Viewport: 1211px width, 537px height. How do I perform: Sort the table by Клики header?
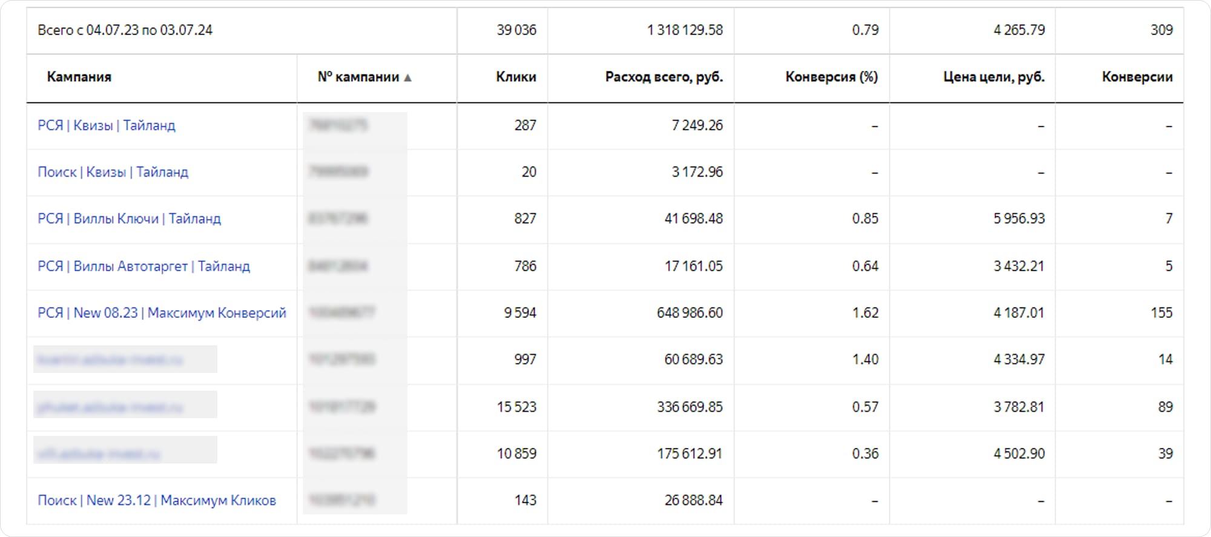[515, 77]
